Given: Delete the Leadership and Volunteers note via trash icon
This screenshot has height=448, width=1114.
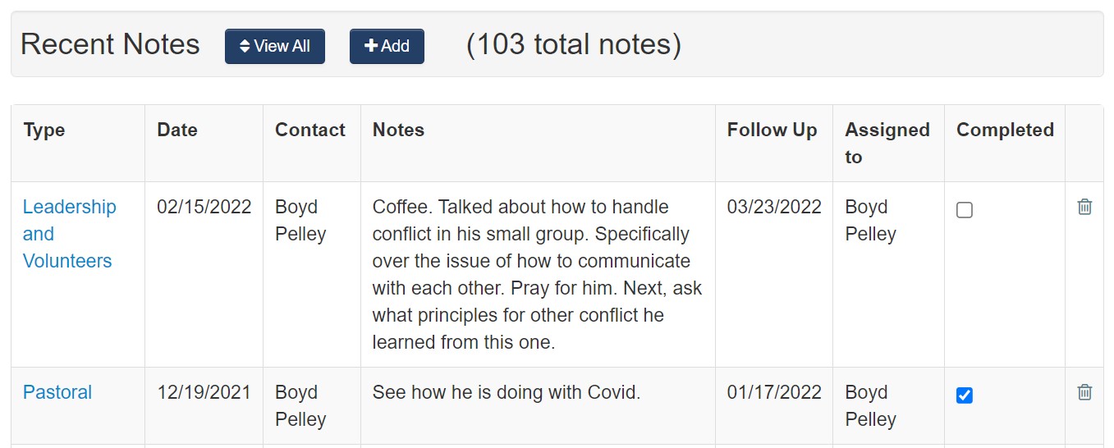Looking at the screenshot, I should 1084,207.
